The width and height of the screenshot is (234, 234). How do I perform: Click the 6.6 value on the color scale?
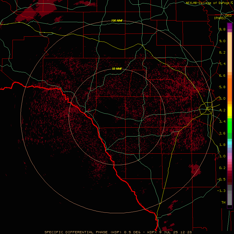pos(222,75)
